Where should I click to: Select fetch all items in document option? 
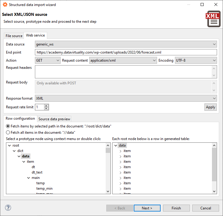coord(8,132)
